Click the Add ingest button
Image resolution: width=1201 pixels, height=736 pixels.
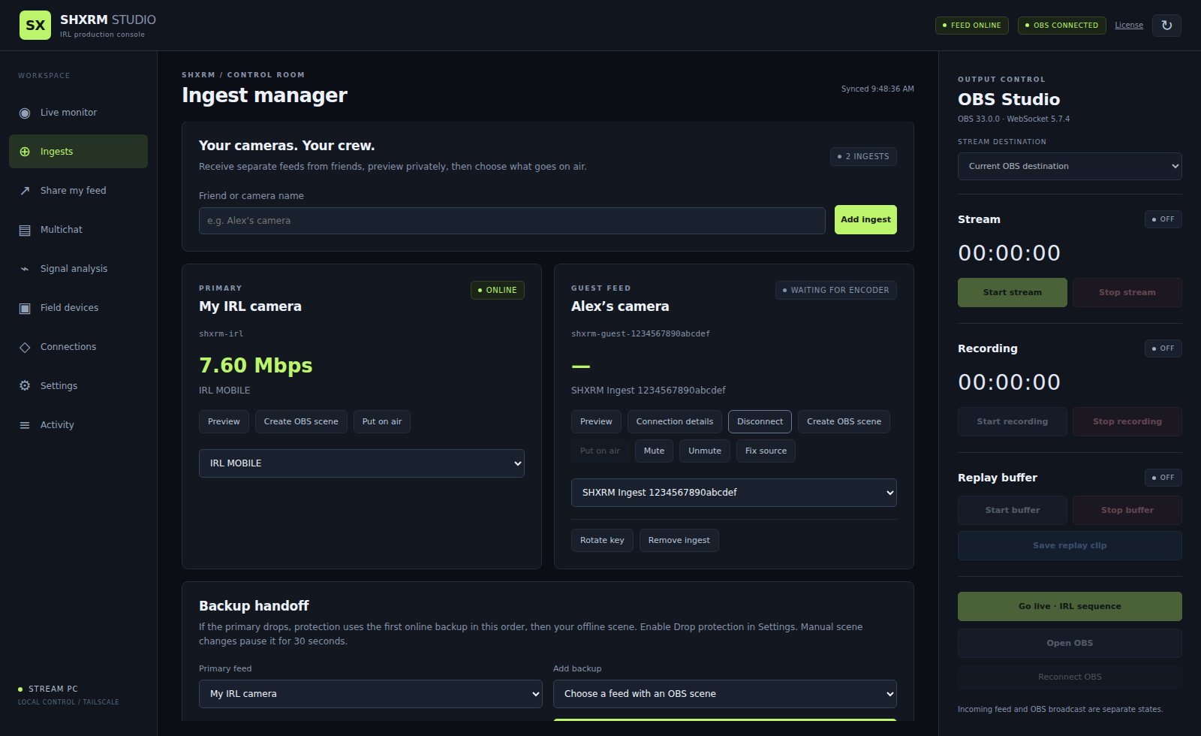(x=865, y=220)
